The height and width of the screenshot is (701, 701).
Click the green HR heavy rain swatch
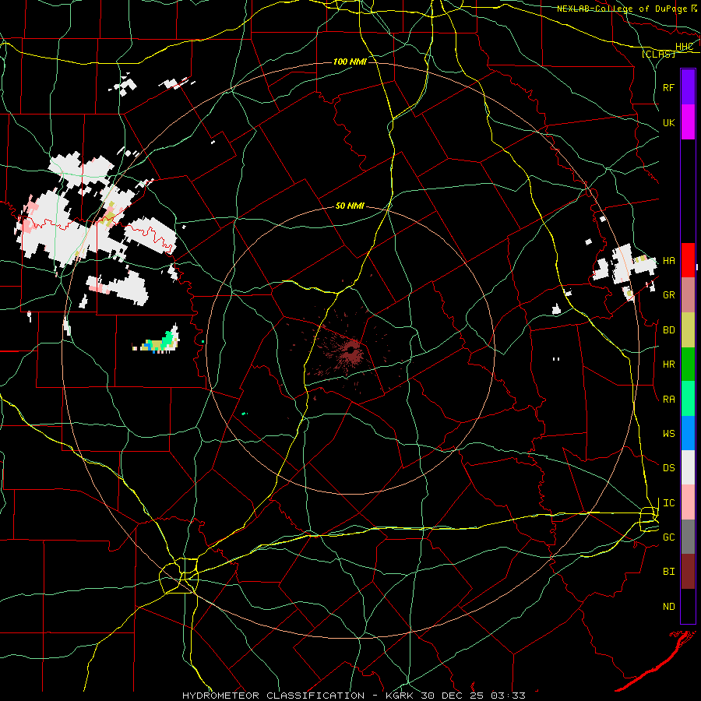point(688,365)
